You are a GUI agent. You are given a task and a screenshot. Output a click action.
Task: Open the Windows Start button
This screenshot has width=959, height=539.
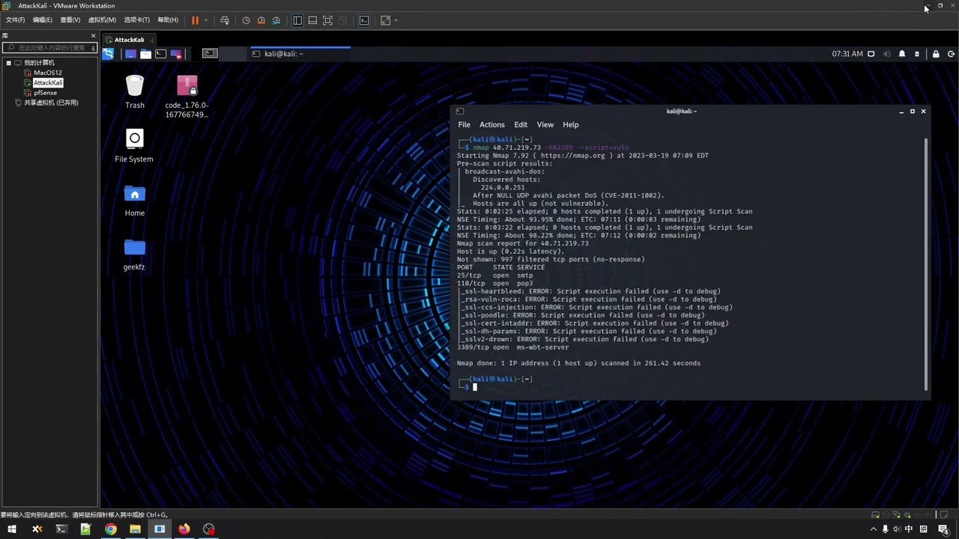click(x=12, y=529)
